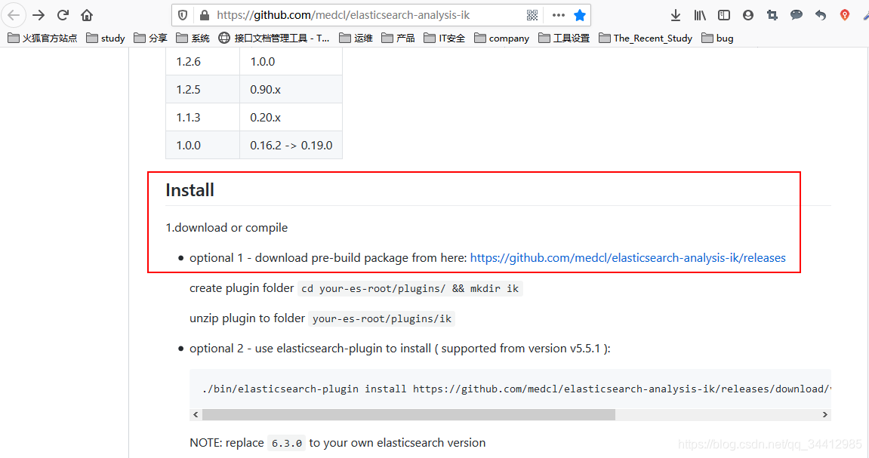
Task: Open the company bookmark folder
Action: pos(501,38)
